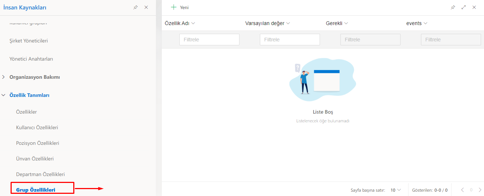Click the Liste Boş message

(x=323, y=112)
